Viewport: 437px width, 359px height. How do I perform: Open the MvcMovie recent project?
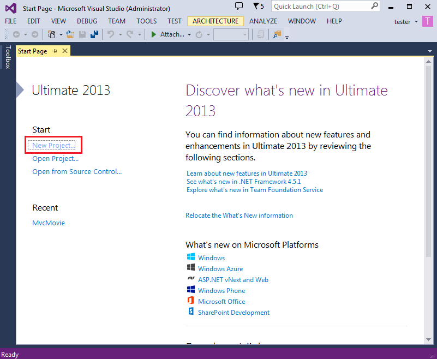(x=49, y=223)
